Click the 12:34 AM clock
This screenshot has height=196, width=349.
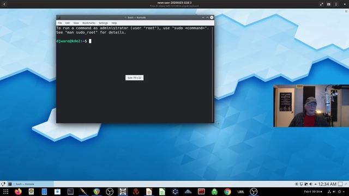327,184
